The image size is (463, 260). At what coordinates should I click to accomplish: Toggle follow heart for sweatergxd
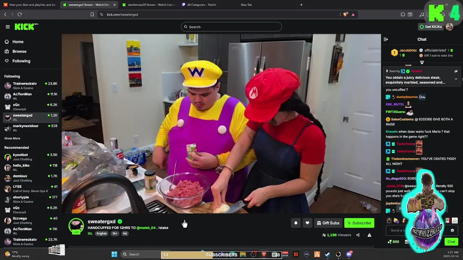pyautogui.click(x=307, y=223)
